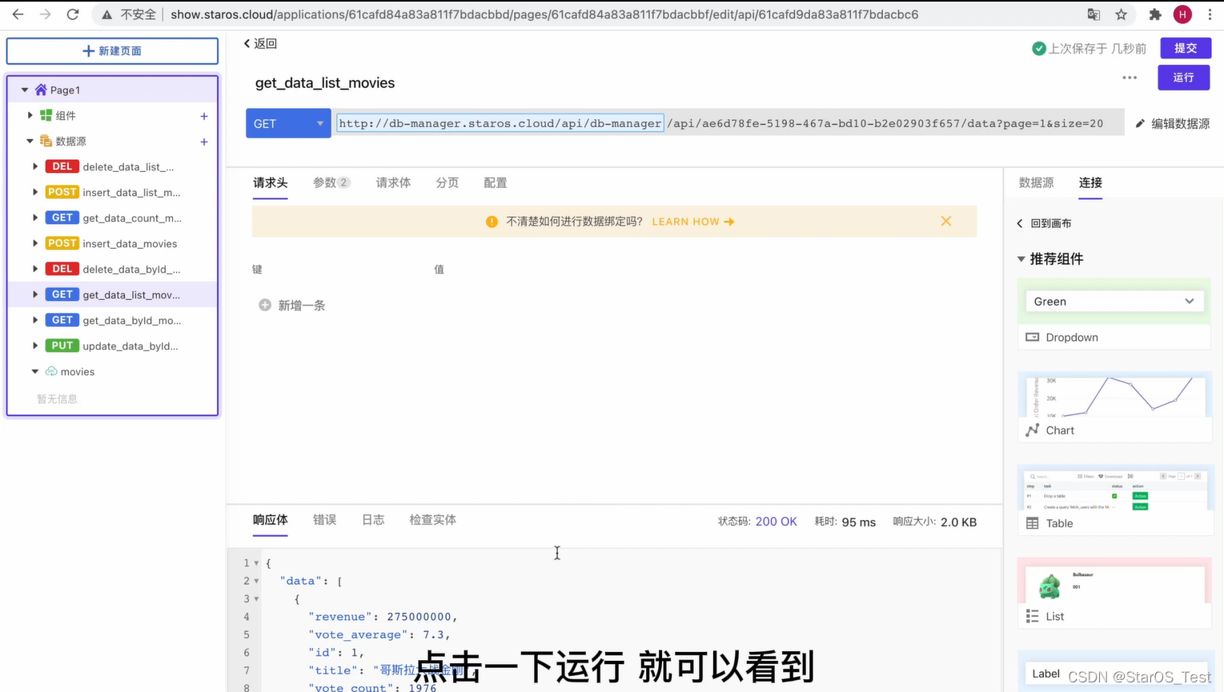
Task: Open the GET HTTP method dropdown
Action: click(x=288, y=123)
